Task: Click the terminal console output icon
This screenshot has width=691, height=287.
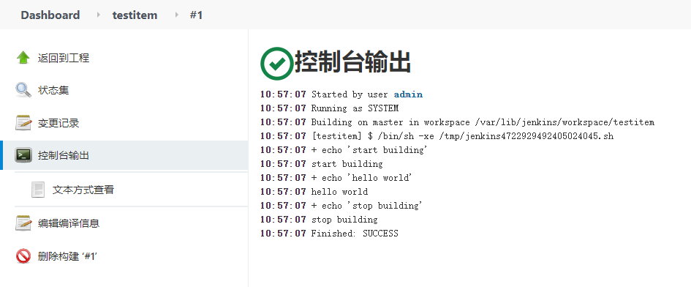Action: (23, 155)
